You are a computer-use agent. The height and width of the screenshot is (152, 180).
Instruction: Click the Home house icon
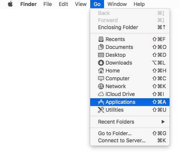coord(101,71)
